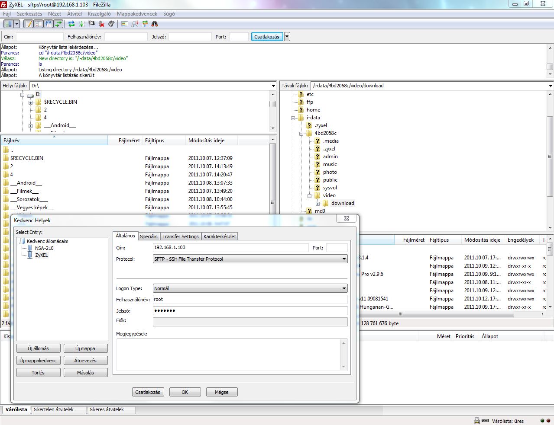The height and width of the screenshot is (425, 554).
Task: Disconnect from the current server
Action: (x=101, y=24)
